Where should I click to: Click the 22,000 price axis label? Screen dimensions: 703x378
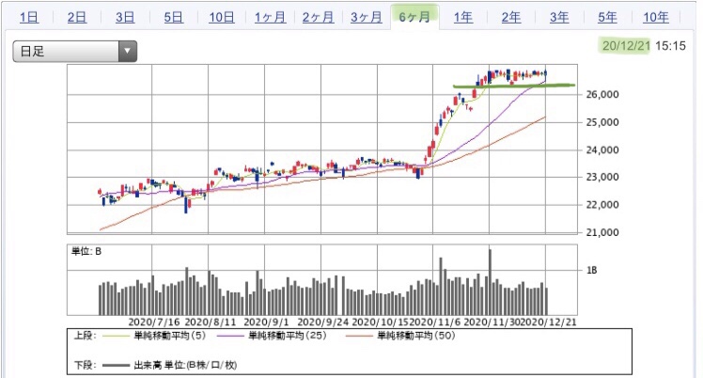(x=602, y=205)
